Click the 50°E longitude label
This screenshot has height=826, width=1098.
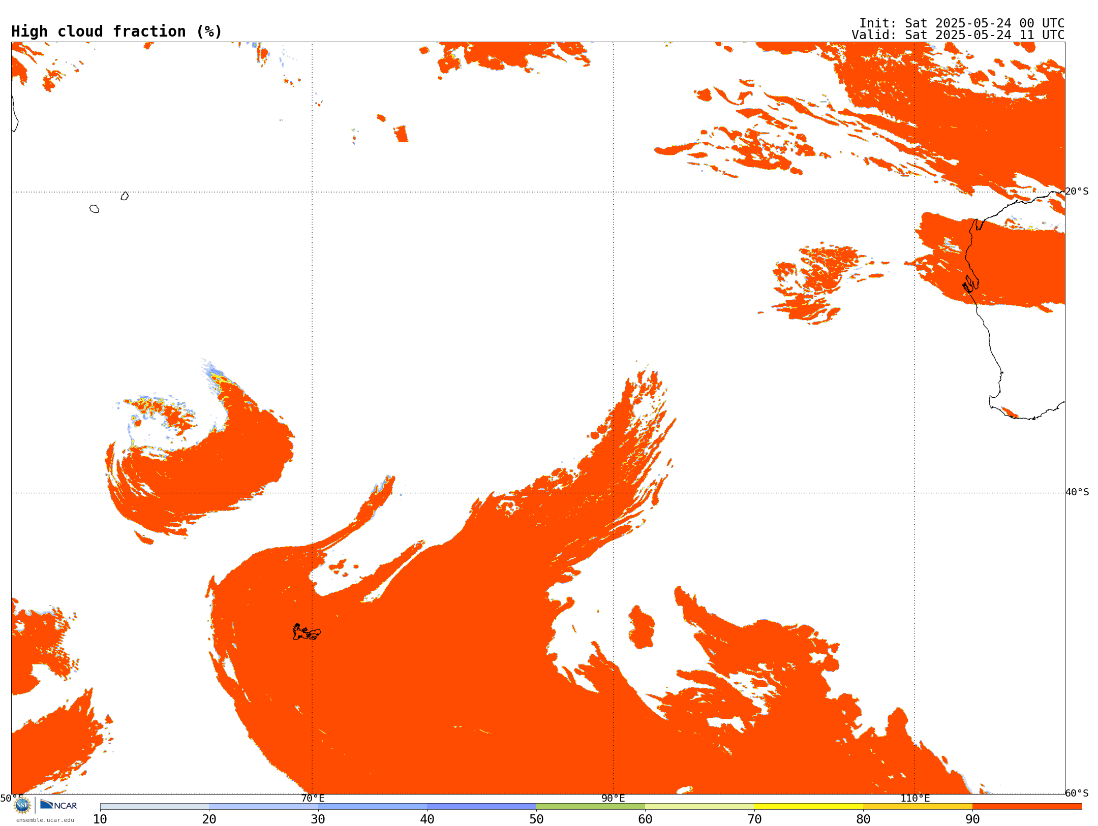coord(12,798)
